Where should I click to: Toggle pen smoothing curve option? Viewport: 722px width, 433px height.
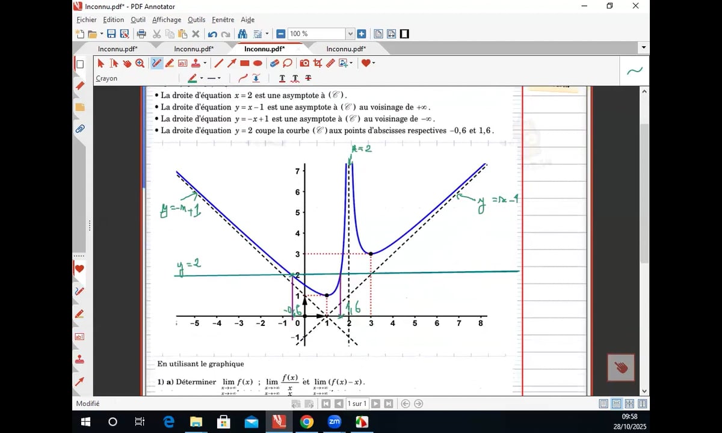click(243, 78)
